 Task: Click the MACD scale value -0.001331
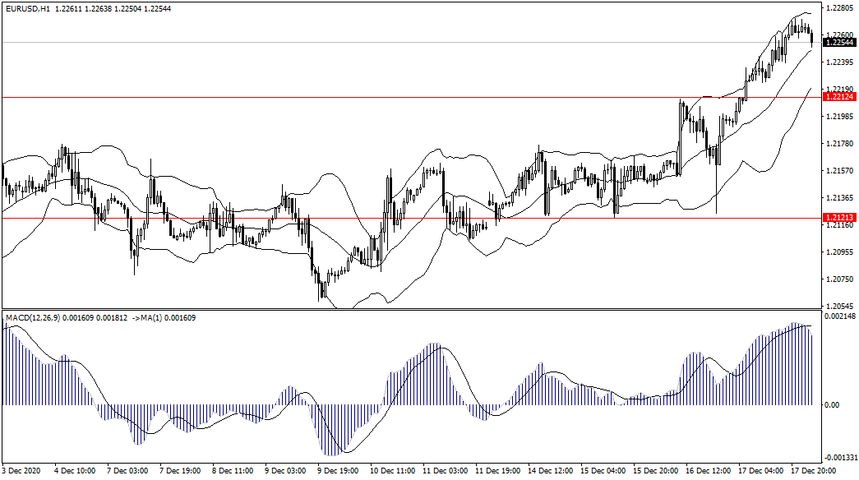tap(838, 459)
